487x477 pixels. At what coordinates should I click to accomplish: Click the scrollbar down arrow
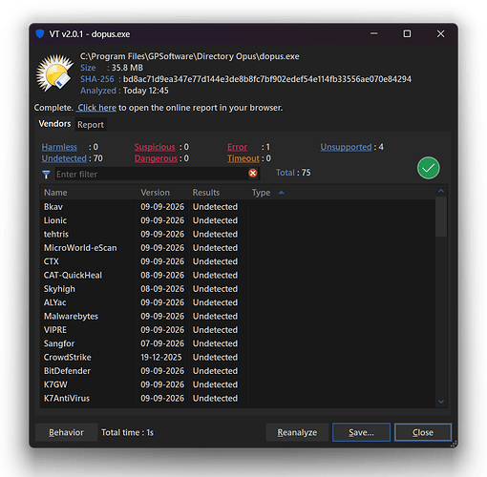pos(441,402)
